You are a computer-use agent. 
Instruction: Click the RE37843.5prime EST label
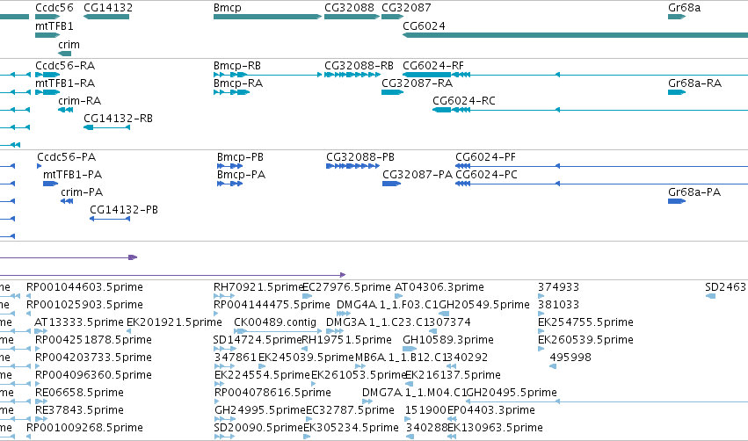(79, 410)
